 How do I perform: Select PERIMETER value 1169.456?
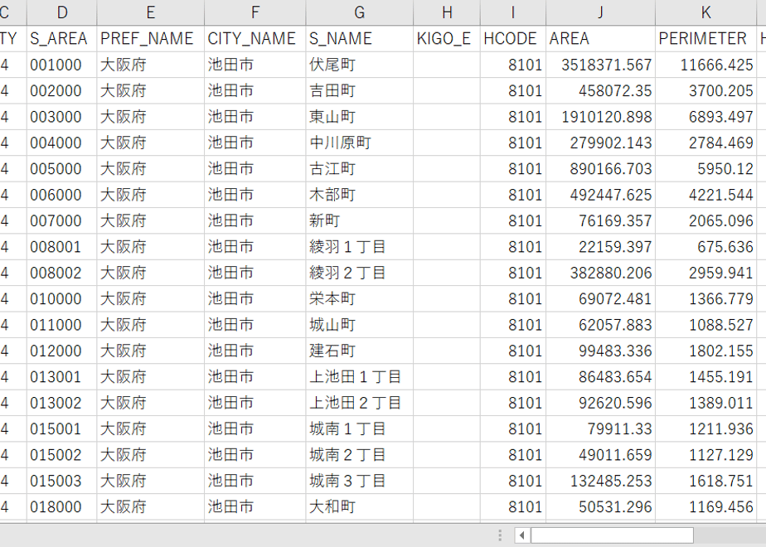pyautogui.click(x=706, y=507)
